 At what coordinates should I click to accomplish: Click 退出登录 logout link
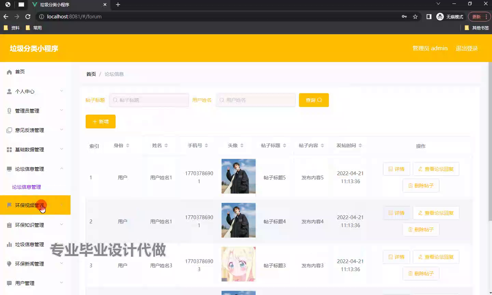[467, 48]
